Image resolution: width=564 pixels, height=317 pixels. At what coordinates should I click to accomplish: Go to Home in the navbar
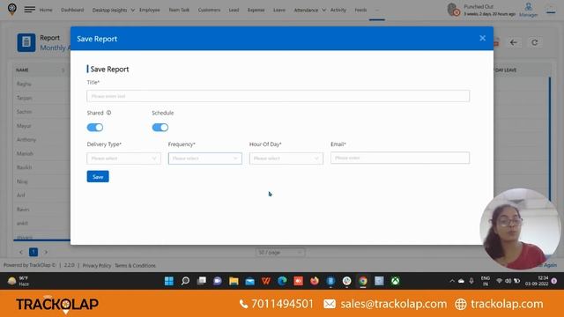[46, 10]
